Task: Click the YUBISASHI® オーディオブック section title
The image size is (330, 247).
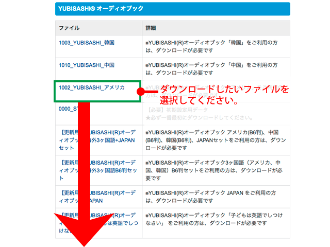Action: click(x=101, y=9)
